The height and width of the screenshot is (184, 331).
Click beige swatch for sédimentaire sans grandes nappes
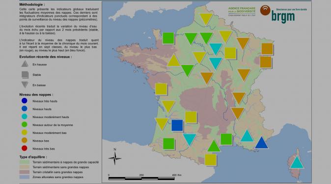click(x=25, y=167)
